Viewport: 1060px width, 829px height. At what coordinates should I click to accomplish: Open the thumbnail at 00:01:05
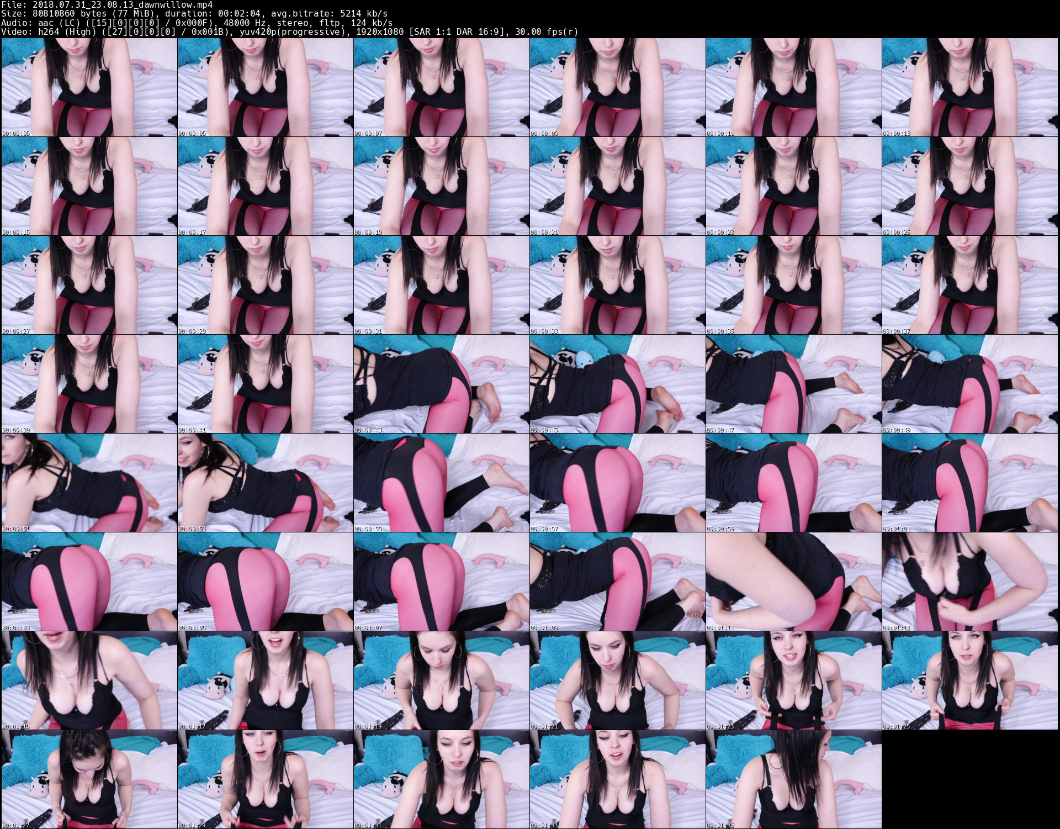tap(265, 582)
